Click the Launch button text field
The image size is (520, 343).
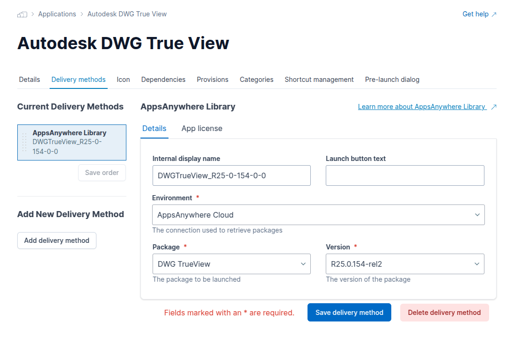pyautogui.click(x=404, y=175)
